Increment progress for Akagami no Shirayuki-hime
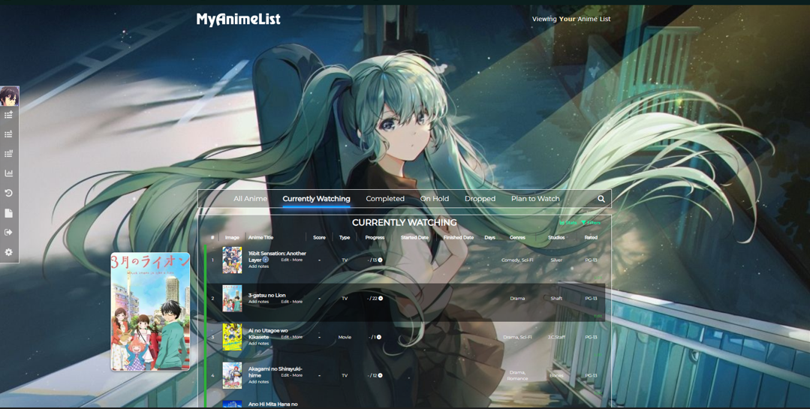810x409 pixels. point(381,375)
